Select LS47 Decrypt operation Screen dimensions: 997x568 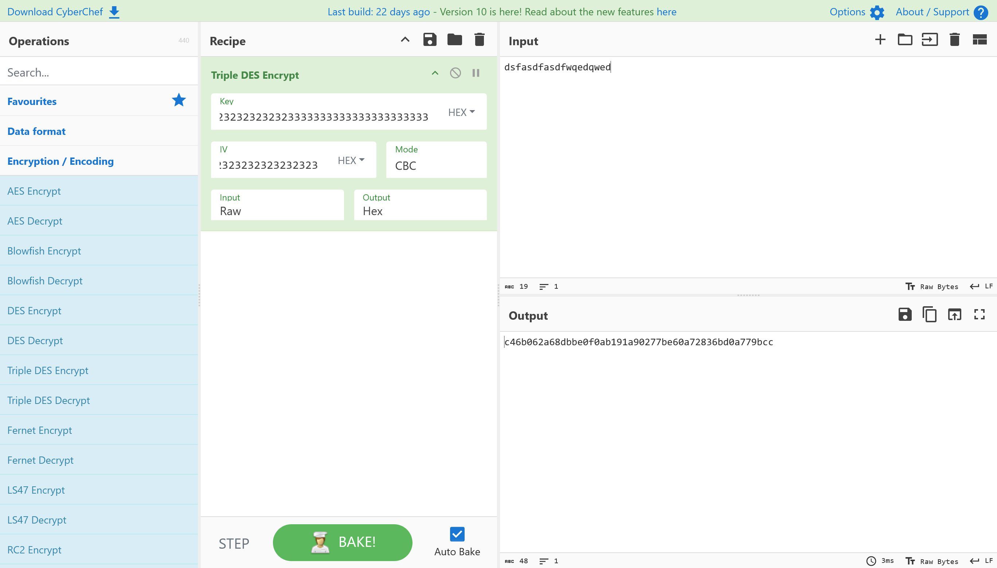(99, 520)
